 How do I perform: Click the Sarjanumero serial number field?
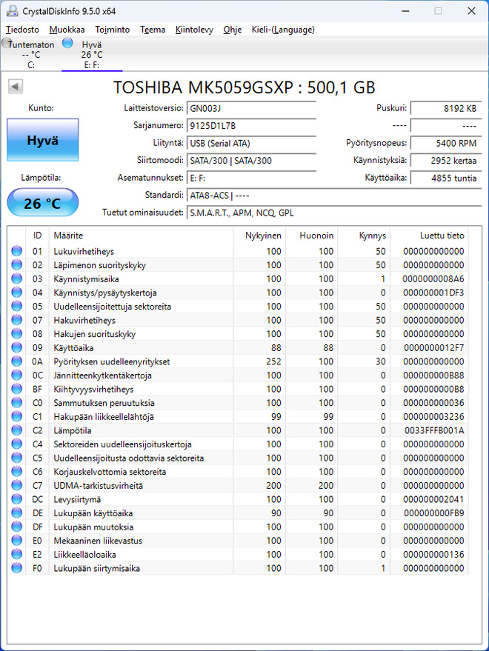point(251,125)
